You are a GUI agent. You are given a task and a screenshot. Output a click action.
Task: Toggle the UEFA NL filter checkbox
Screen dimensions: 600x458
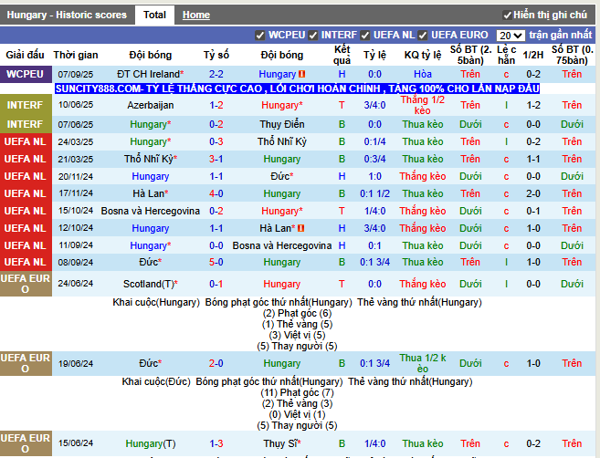365,36
